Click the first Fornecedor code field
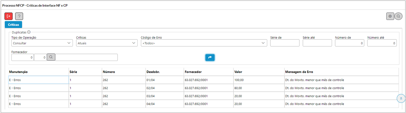The width and height of the screenshot is (406, 113). pyautogui.click(x=23, y=57)
